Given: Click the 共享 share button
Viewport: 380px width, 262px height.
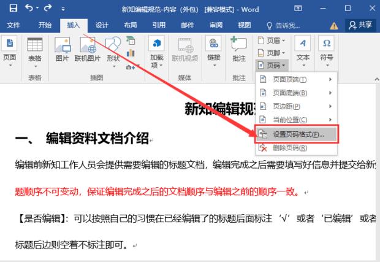Looking at the screenshot, I should (360, 25).
